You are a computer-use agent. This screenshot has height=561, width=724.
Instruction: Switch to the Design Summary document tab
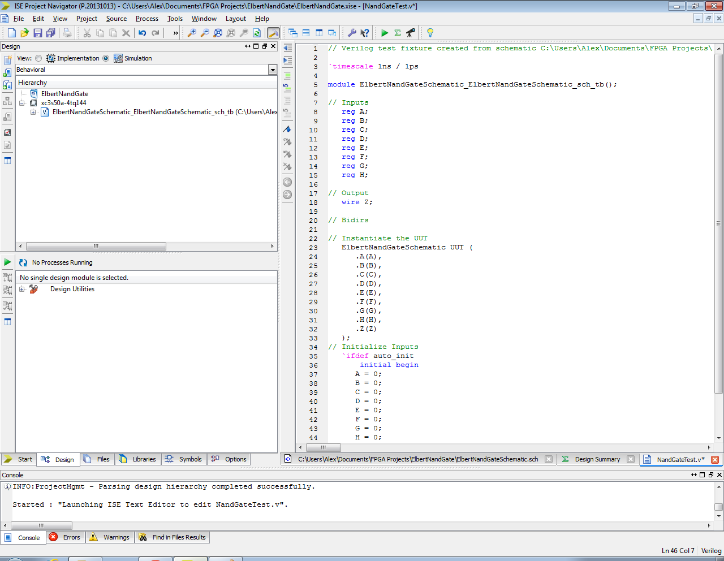pyautogui.click(x=597, y=459)
